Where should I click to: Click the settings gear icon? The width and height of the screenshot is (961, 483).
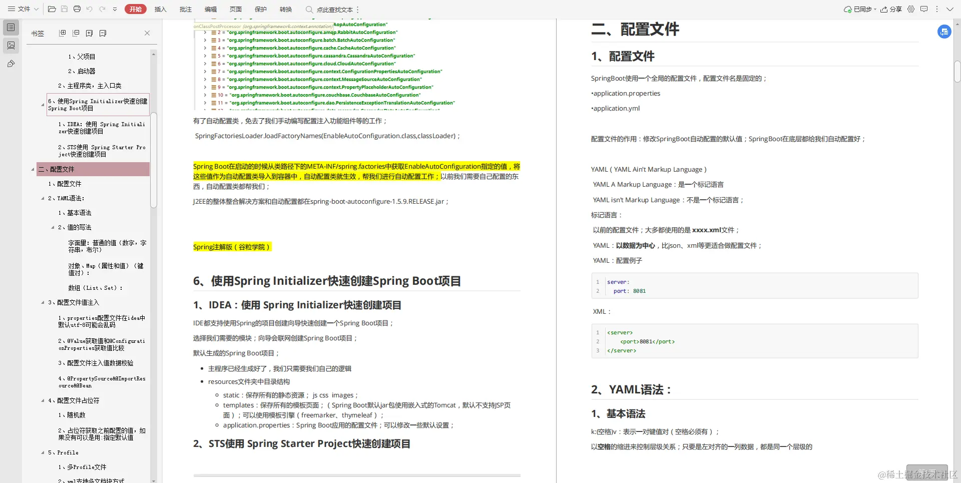point(911,9)
